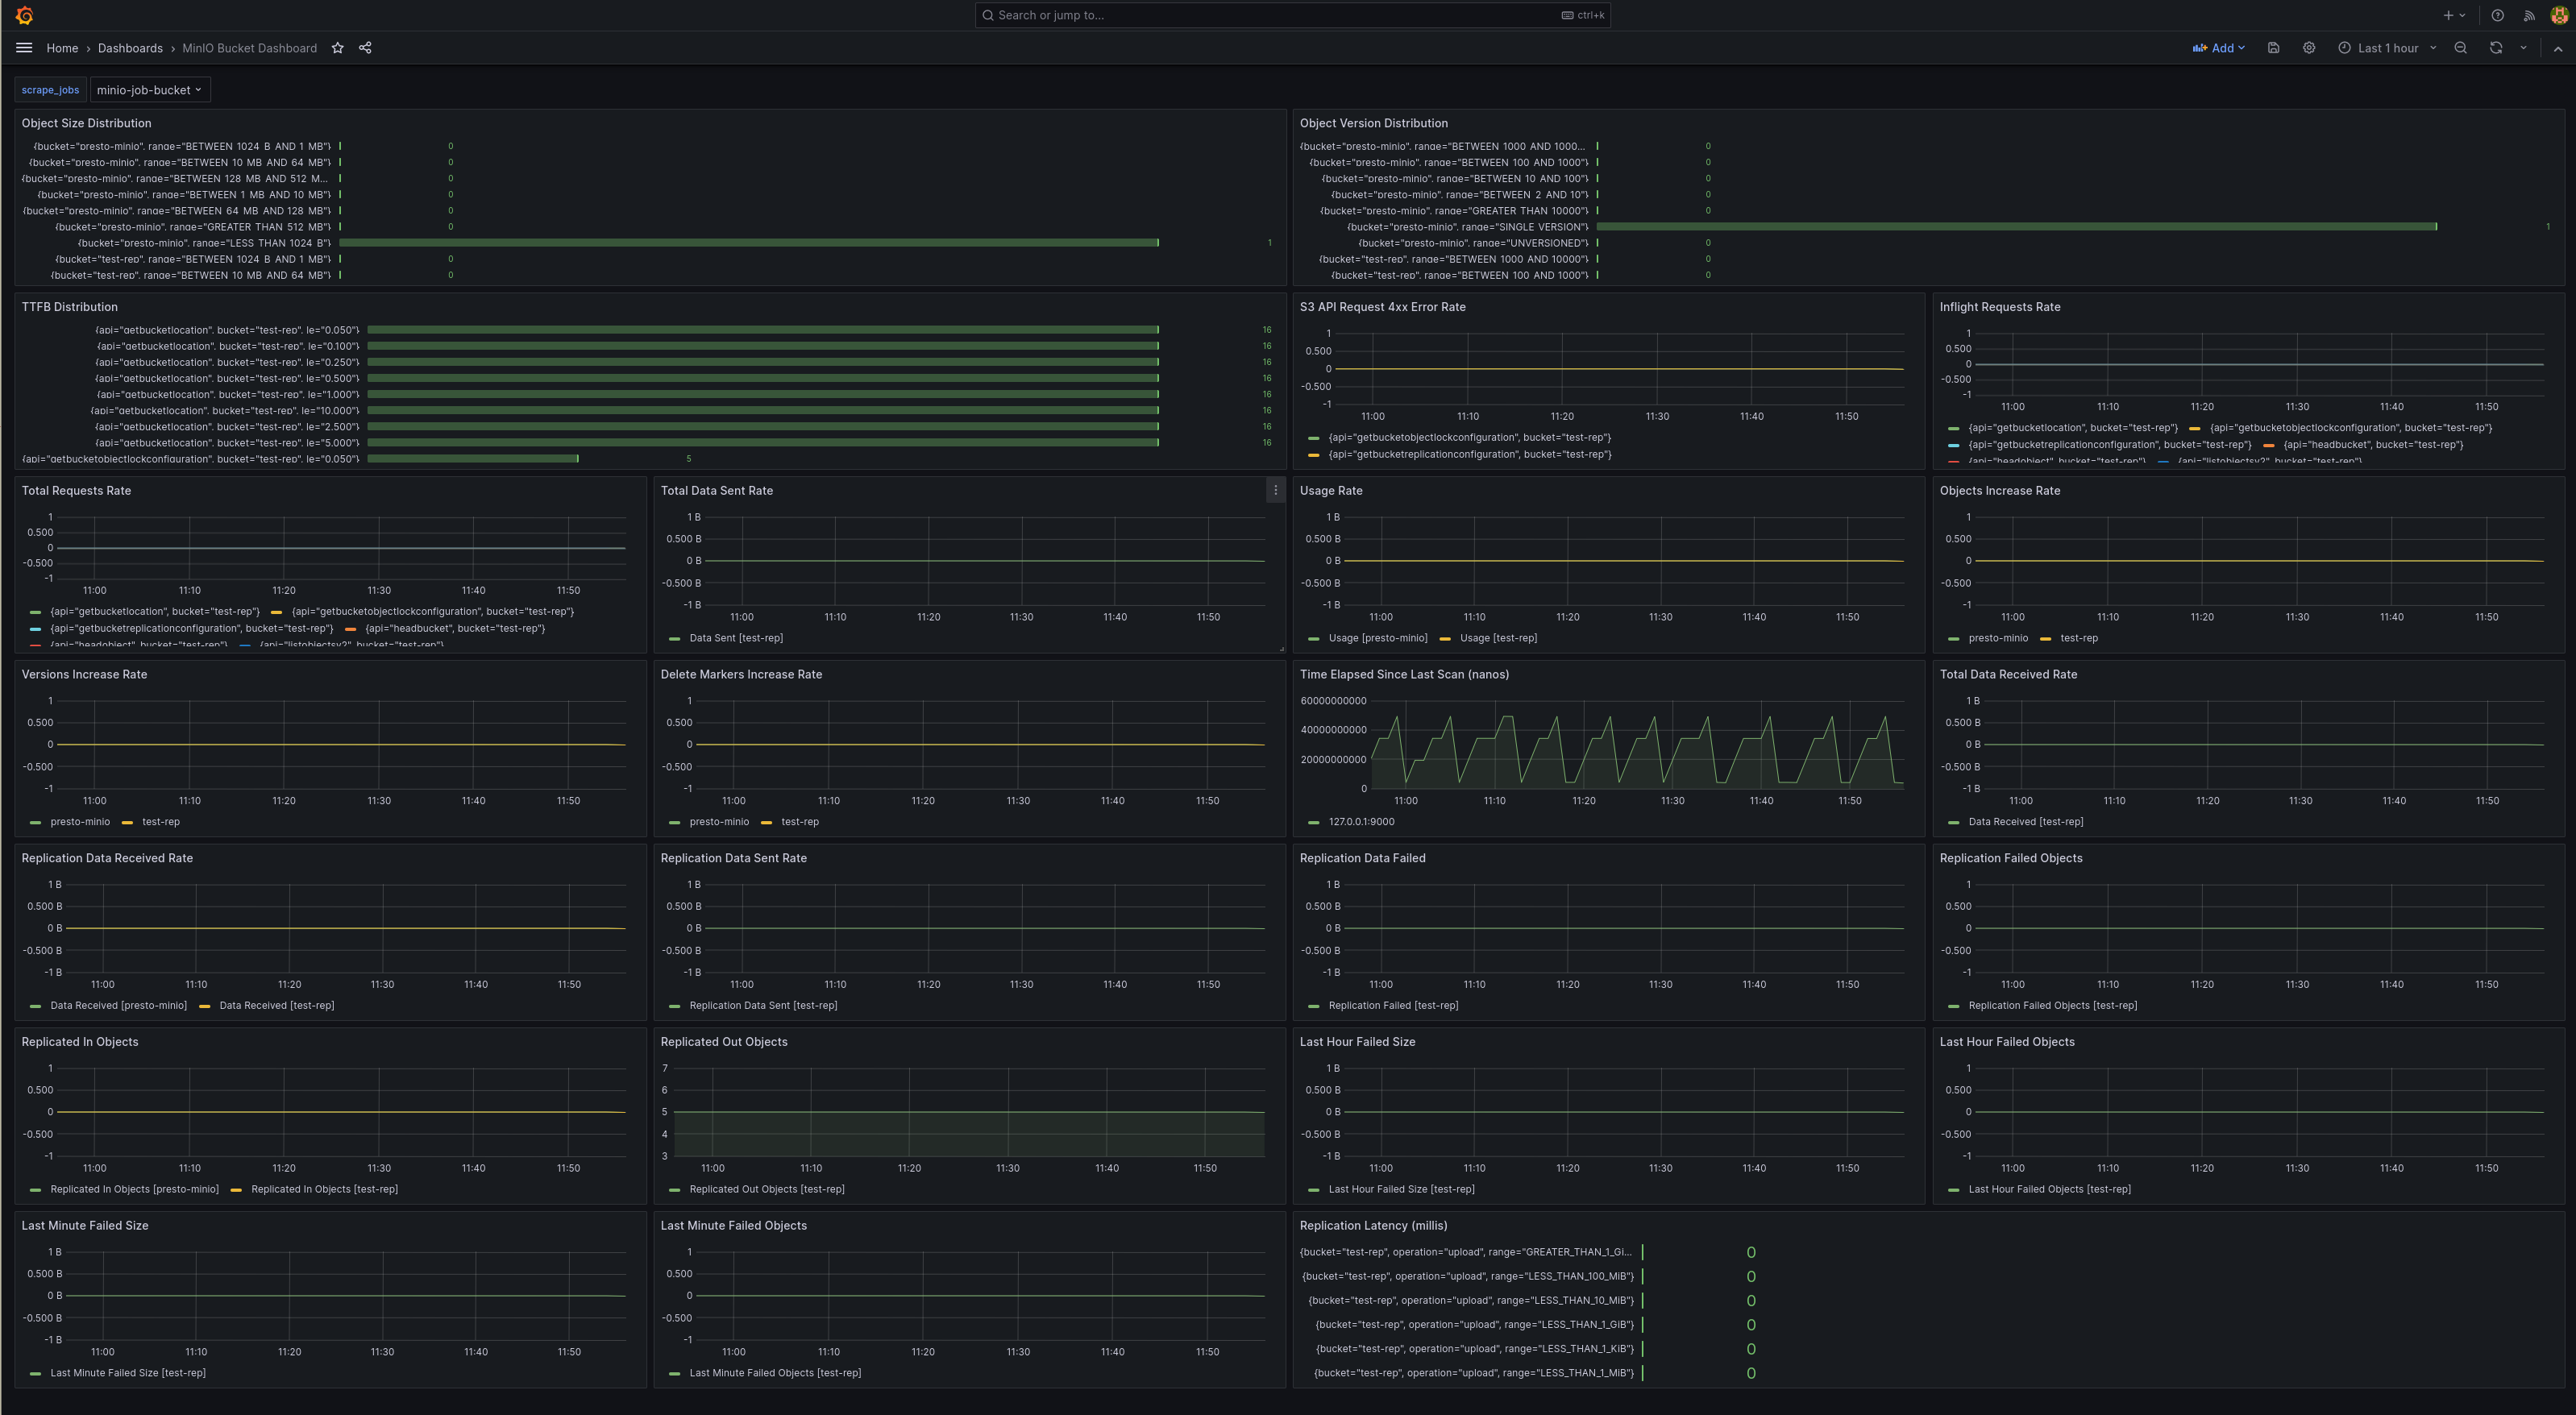
Task: Go to Dashboards breadcrumb
Action: (x=130, y=48)
